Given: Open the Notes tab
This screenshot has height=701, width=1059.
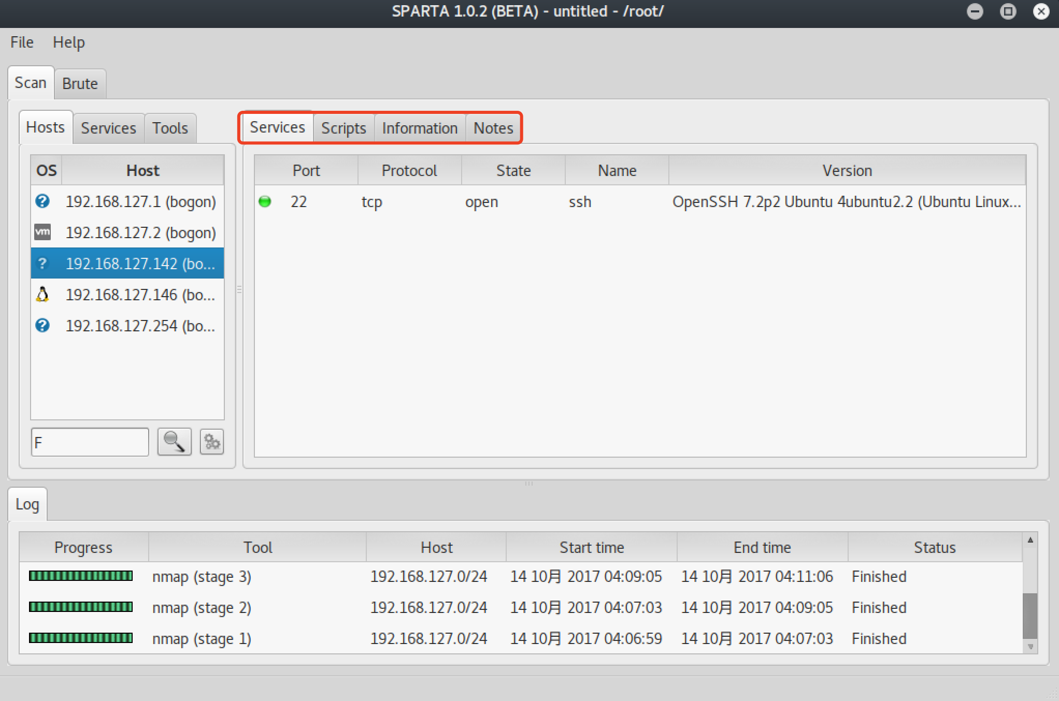Looking at the screenshot, I should pos(493,128).
